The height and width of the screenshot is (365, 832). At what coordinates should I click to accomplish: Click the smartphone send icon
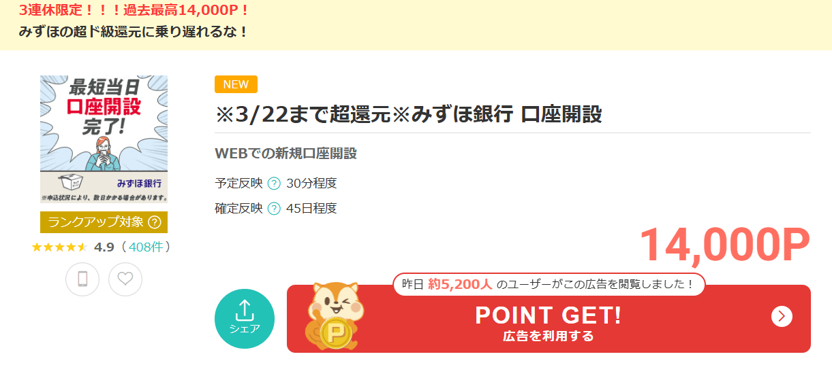point(82,279)
